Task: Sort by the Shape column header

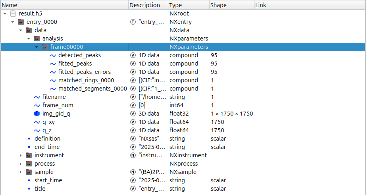Action: click(x=231, y=5)
